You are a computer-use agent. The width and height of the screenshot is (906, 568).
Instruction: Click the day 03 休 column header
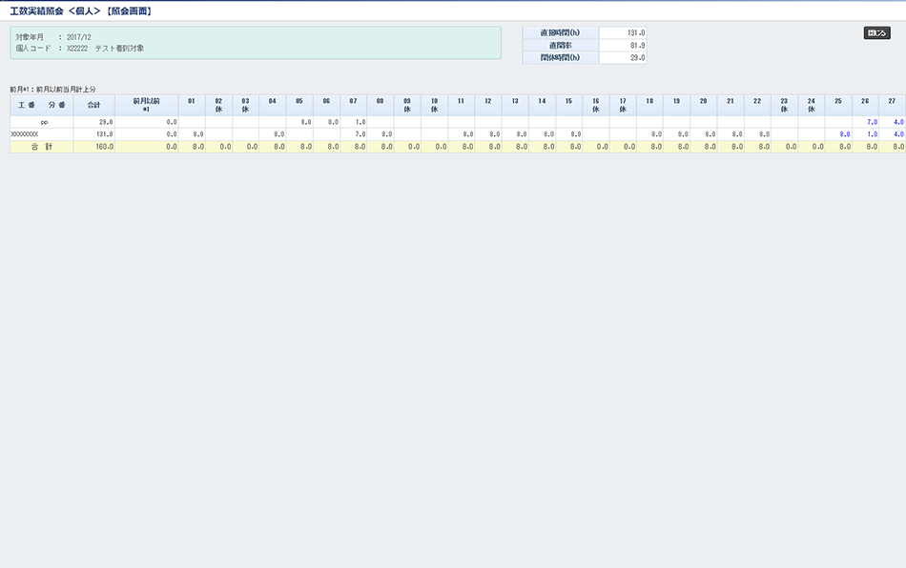tap(245, 105)
